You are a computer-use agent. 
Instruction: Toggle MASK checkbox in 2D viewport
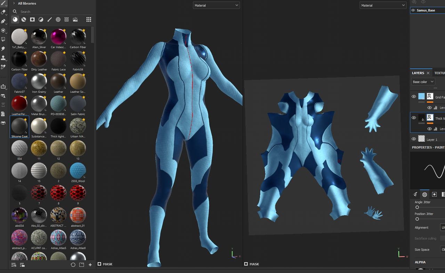[246, 264]
